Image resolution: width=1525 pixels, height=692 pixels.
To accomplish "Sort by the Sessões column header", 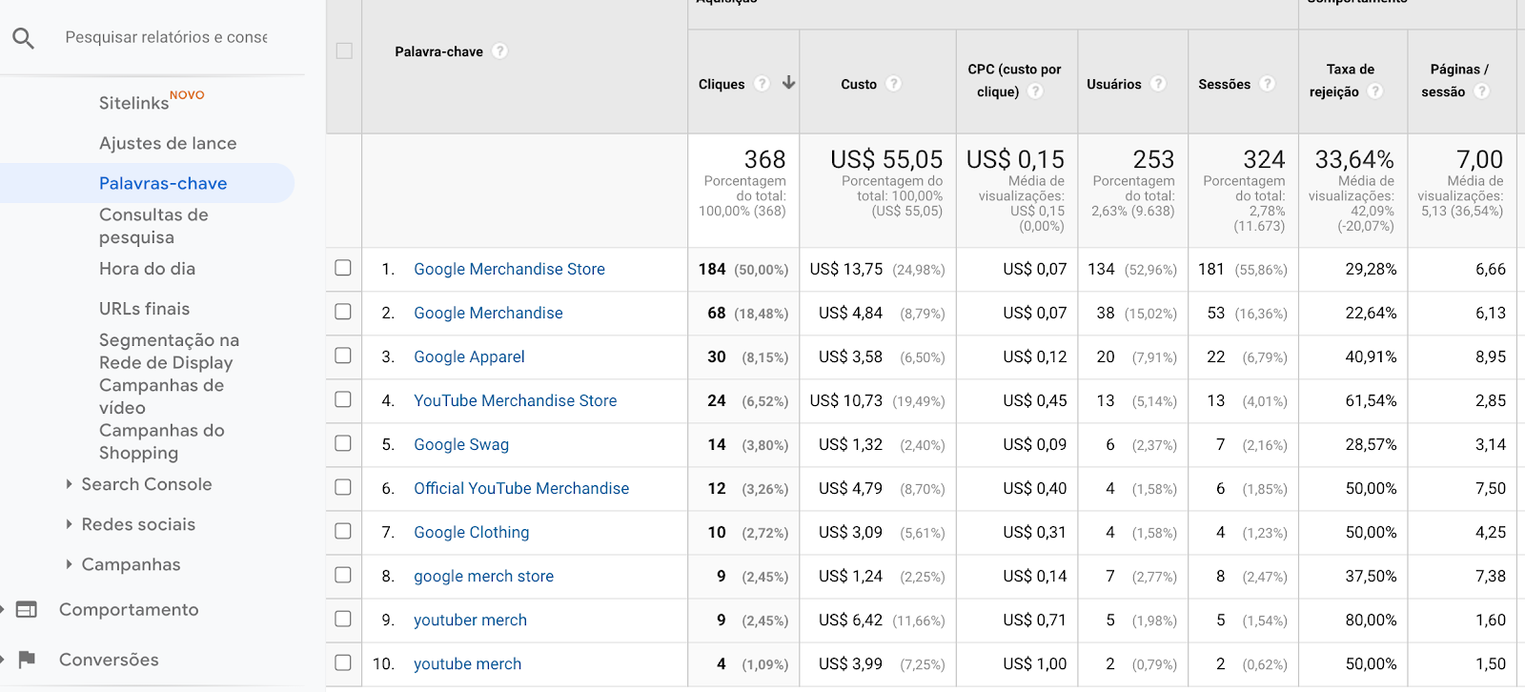I will (x=1224, y=84).
